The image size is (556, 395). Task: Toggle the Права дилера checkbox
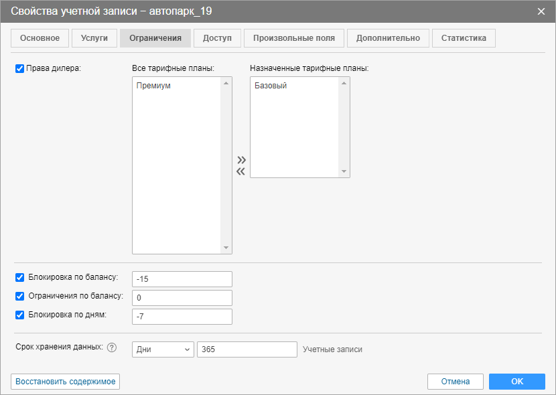19,68
